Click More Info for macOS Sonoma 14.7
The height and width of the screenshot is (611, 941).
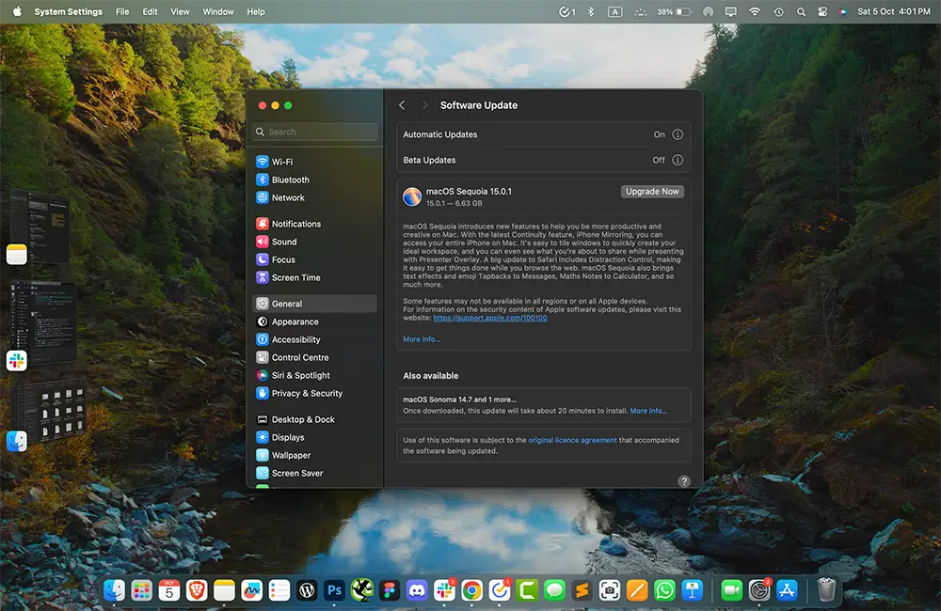[648, 411]
